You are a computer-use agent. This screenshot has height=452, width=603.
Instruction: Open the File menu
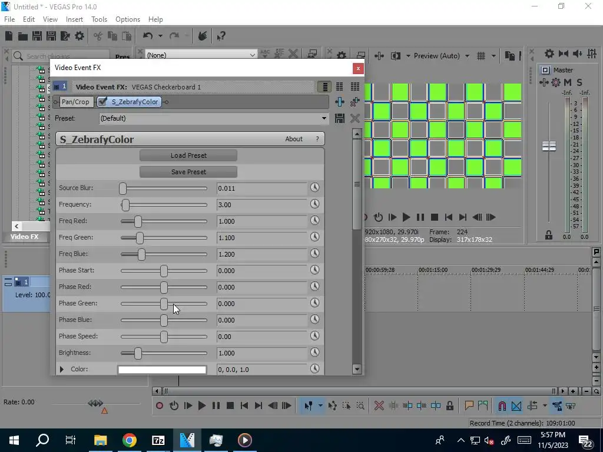(x=9, y=19)
